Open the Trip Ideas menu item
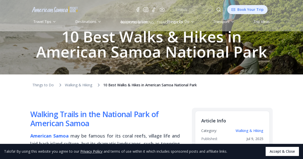The image size is (303, 159). (x=262, y=22)
